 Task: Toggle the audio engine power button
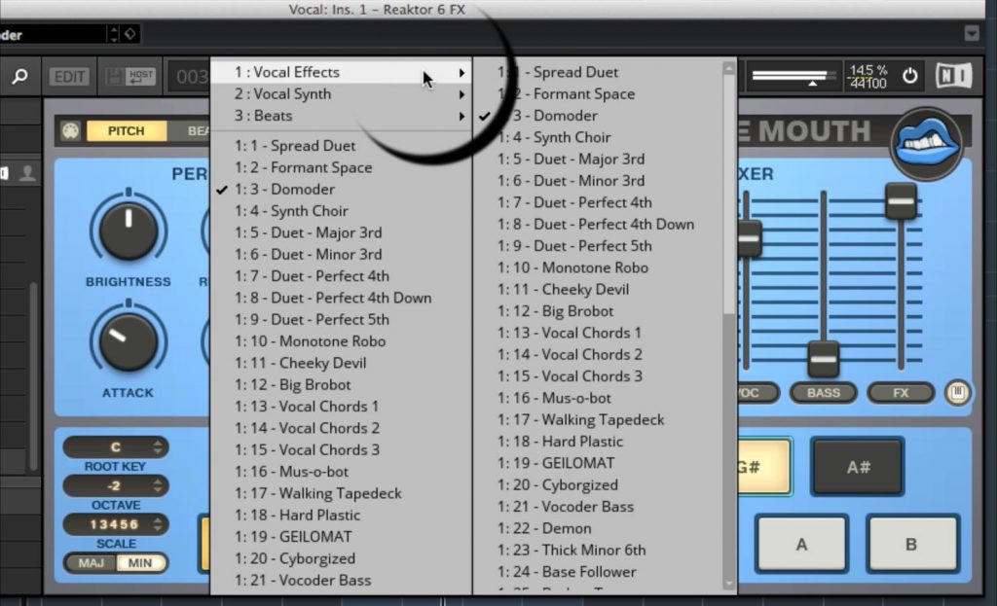[x=910, y=76]
